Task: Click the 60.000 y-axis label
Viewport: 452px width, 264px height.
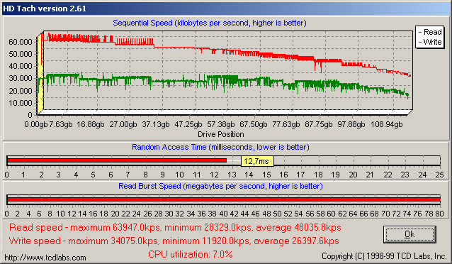Action: 20,42
